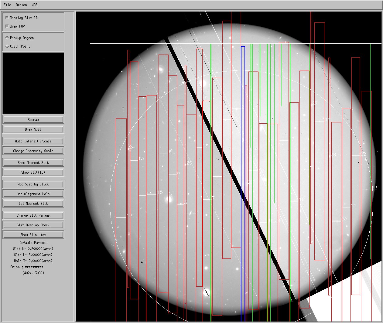The height and width of the screenshot is (323, 383).
Task: Enable the Display Slit ID checkbox
Action: point(7,18)
